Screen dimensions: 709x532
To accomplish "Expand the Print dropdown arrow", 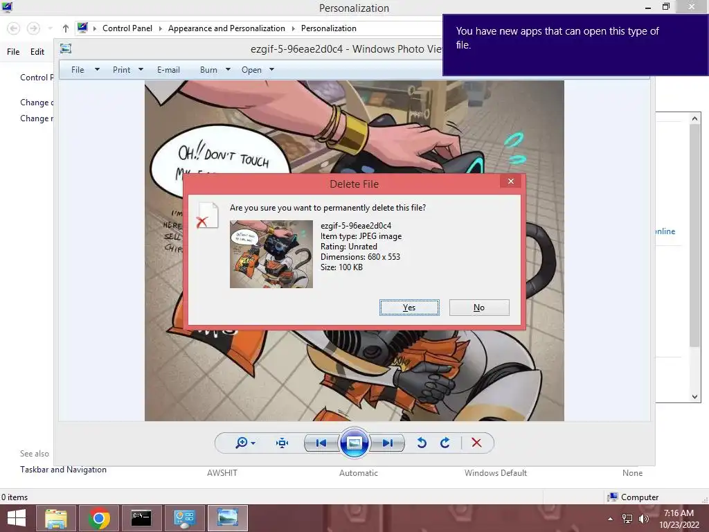I will (x=141, y=70).
